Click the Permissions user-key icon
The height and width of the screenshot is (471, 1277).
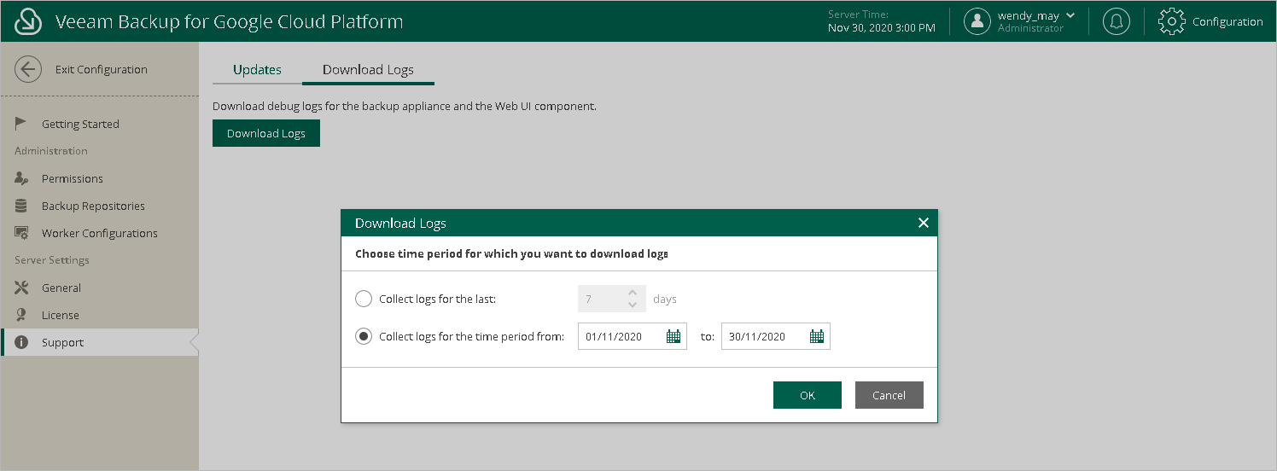(21, 178)
